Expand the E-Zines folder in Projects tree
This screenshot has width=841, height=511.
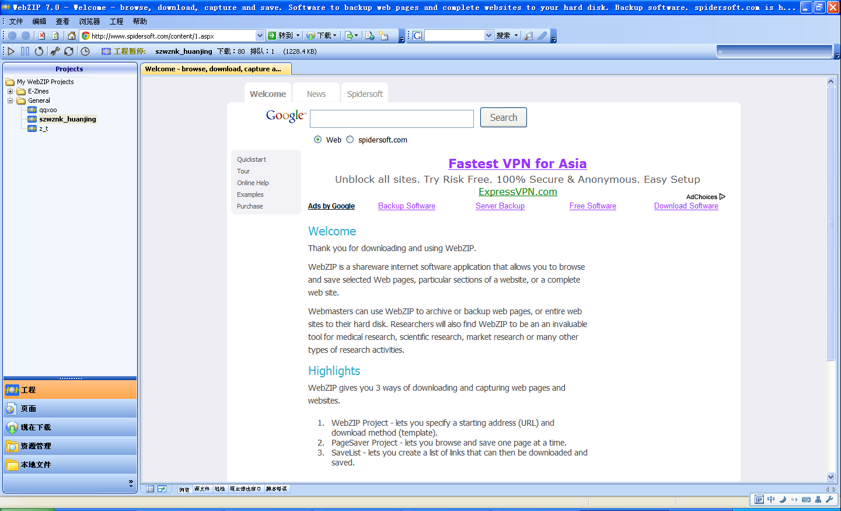[x=10, y=91]
